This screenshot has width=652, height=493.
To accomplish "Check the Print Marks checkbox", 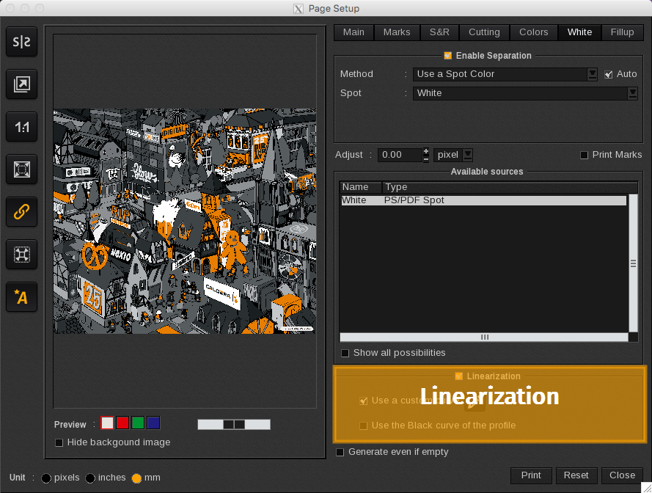I will [x=585, y=155].
